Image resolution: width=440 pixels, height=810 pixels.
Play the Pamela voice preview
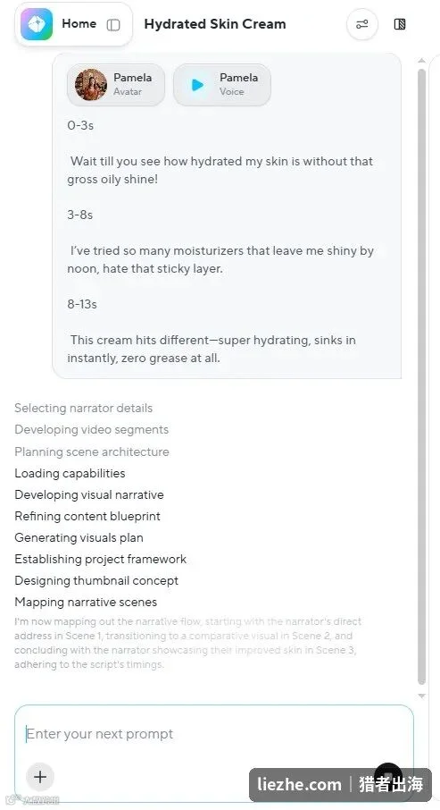[197, 85]
